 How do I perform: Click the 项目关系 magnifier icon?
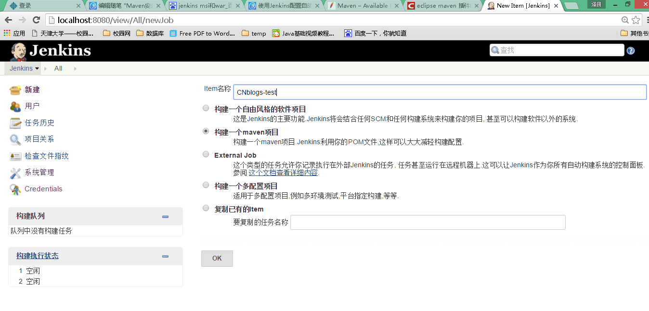coord(15,139)
